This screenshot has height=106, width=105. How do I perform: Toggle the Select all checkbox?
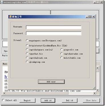click(x=3, y=100)
